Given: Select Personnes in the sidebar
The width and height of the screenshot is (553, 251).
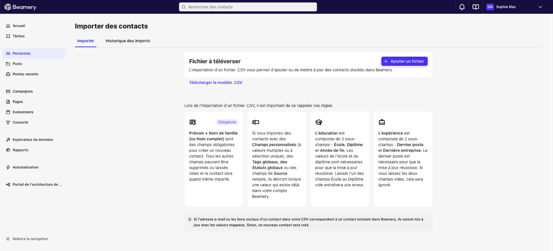Looking at the screenshot, I should [34, 54].
